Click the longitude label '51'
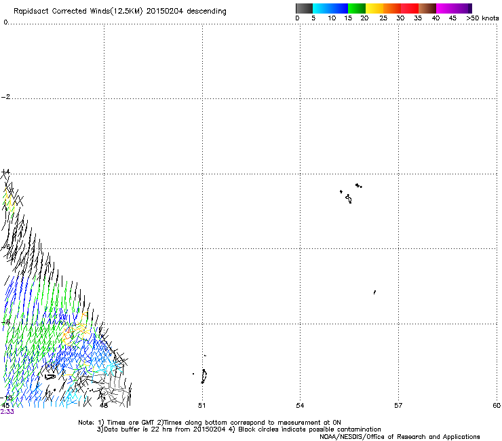This screenshot has width=502, height=441. coord(201,406)
